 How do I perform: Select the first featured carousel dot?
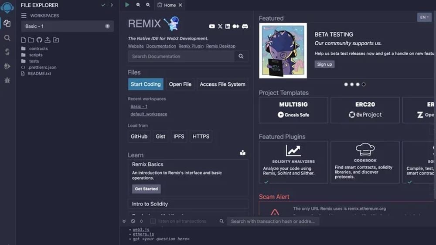346,84
